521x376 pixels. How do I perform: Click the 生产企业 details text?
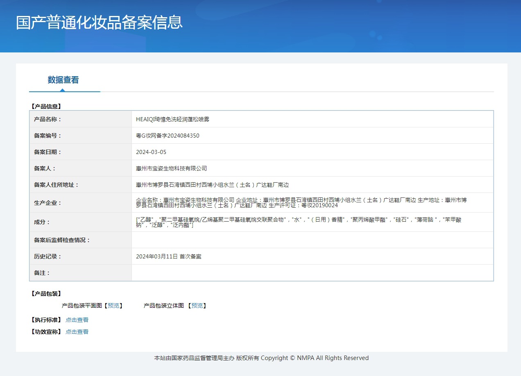click(x=301, y=202)
